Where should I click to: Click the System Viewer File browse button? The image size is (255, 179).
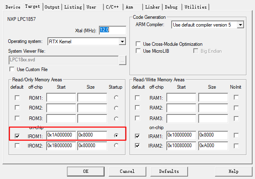[123, 60]
